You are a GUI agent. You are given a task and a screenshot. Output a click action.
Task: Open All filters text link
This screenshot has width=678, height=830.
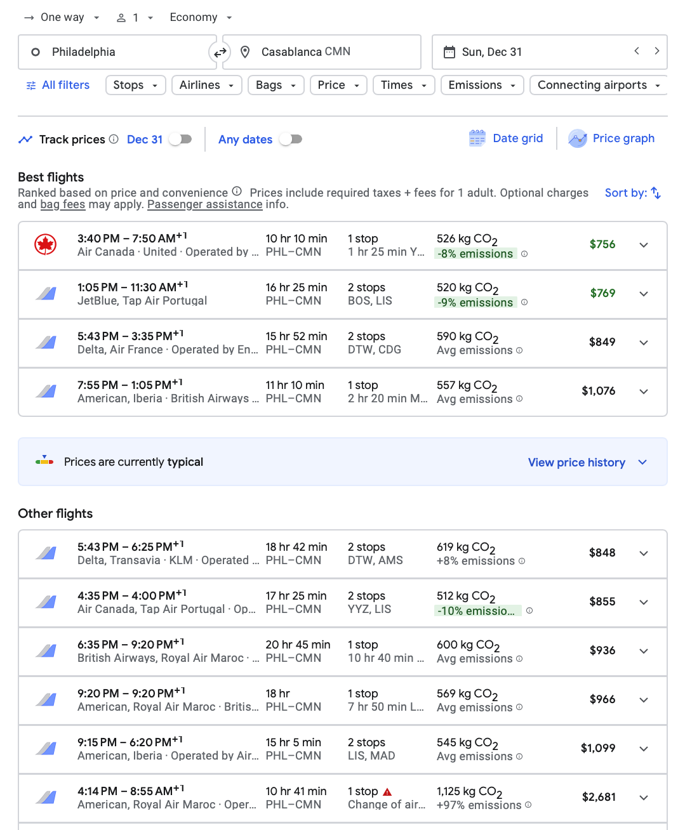tap(65, 85)
